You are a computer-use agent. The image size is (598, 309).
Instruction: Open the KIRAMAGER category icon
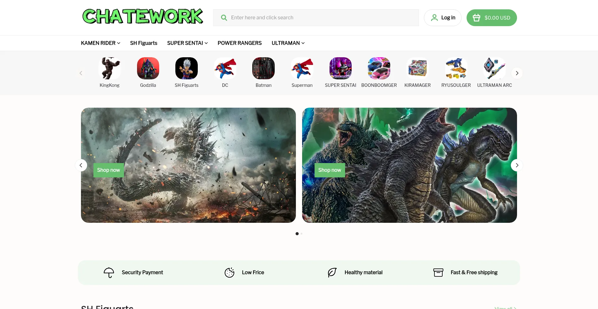pos(418,68)
